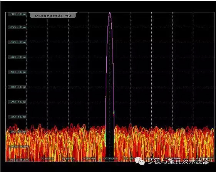Click the 罗德与施瓦茨示波器 watermark text

[x=179, y=161]
